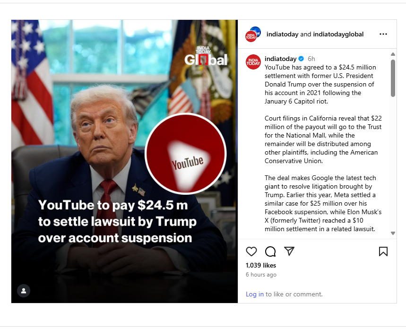Share the post via paper plane icon
The image size is (406, 329).
[x=289, y=251]
